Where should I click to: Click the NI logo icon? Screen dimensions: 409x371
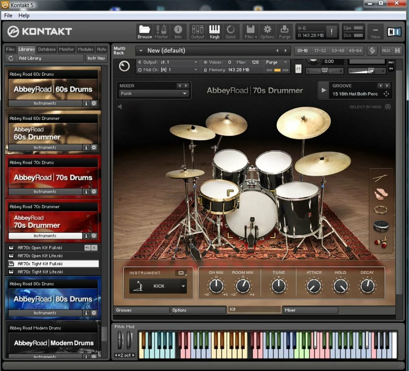tap(394, 32)
